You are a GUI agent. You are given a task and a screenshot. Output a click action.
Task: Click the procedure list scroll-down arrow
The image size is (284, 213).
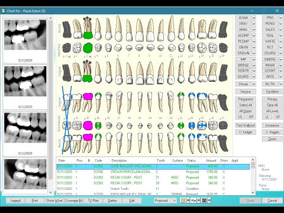(x=253, y=193)
